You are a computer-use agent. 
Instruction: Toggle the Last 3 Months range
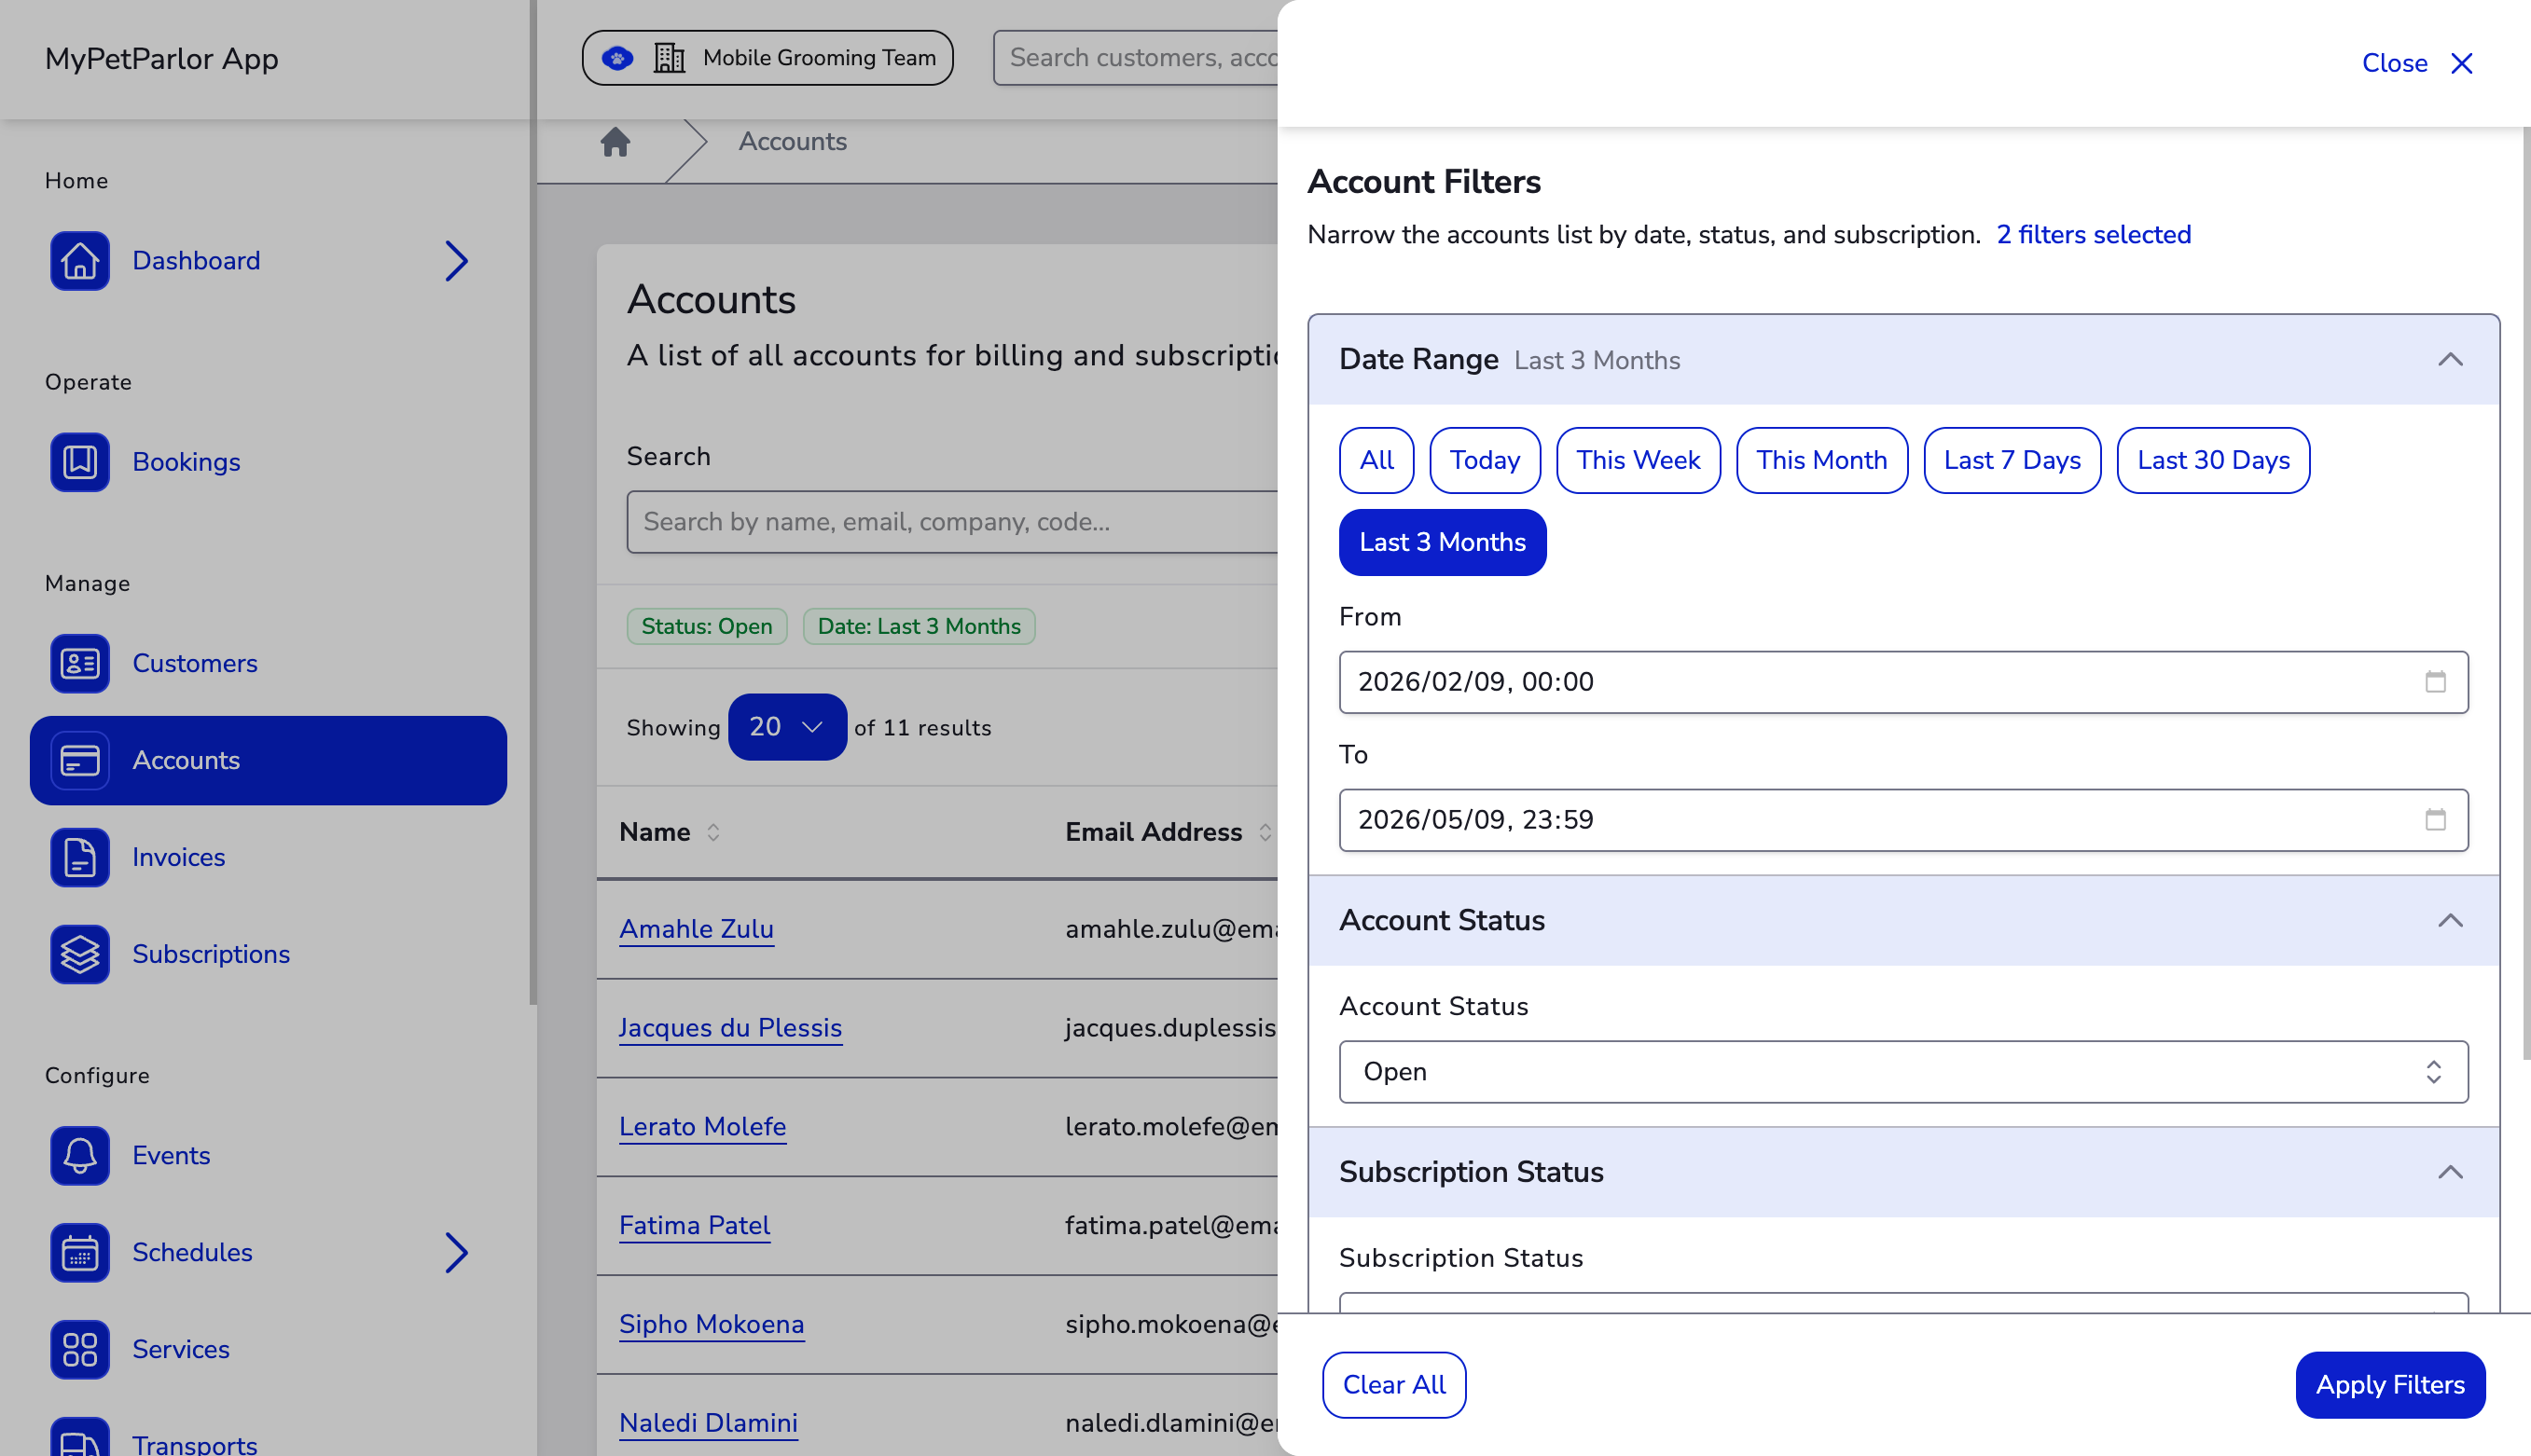[1443, 542]
